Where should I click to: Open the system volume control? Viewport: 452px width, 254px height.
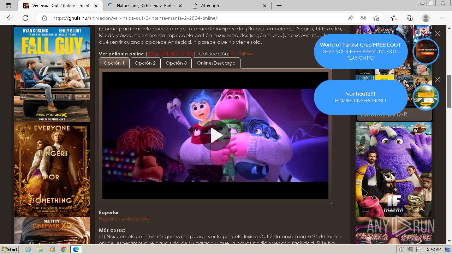[x=402, y=249]
